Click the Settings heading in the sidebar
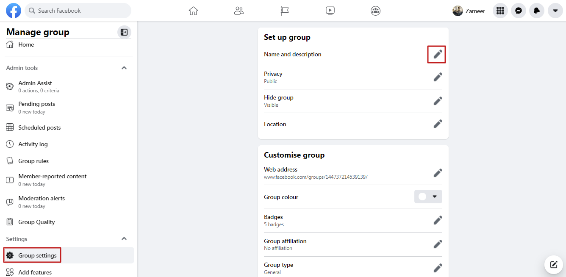This screenshot has width=566, height=277. [17, 239]
